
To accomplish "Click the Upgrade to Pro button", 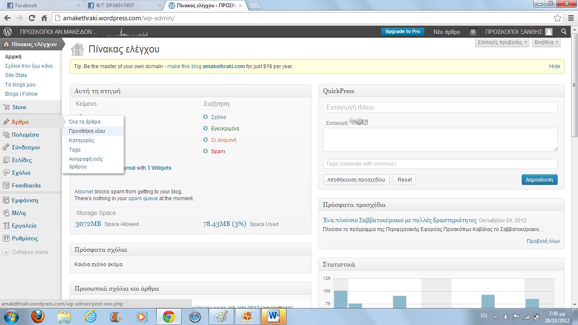I will pos(402,32).
